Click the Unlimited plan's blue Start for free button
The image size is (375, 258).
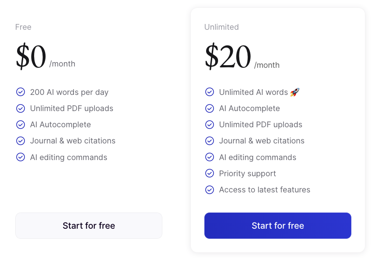coord(277,226)
